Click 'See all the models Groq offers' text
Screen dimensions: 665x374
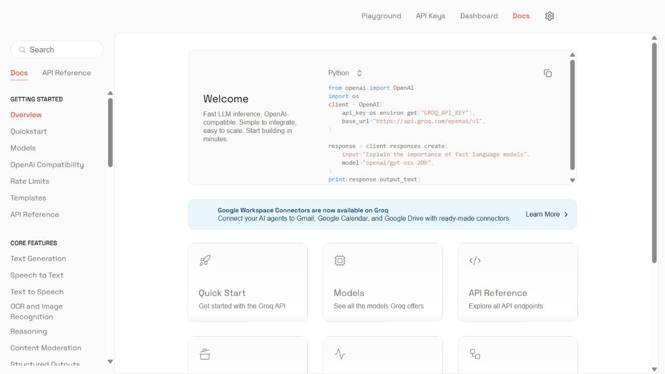tap(379, 306)
